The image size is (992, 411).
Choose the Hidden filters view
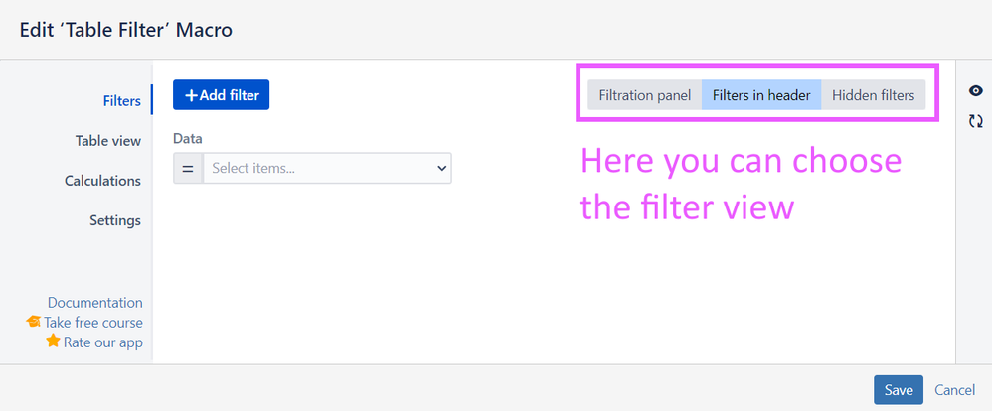point(873,95)
